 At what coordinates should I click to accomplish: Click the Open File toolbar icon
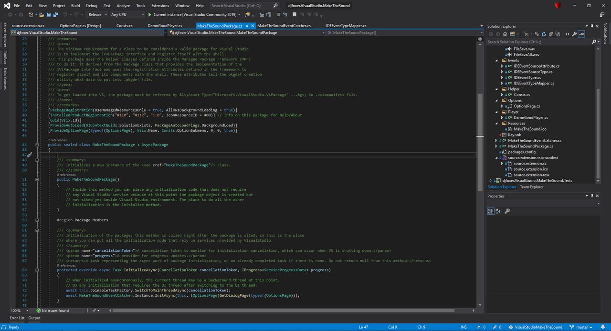[x=42, y=14]
